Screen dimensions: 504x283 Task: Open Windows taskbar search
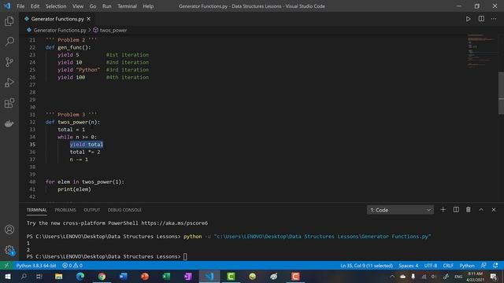(x=24, y=276)
